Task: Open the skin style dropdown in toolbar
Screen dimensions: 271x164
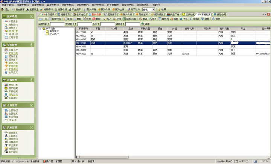Action: tap(154, 10)
